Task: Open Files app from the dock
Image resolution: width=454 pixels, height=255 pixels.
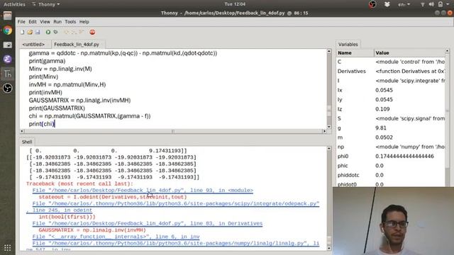Action: 8,16
